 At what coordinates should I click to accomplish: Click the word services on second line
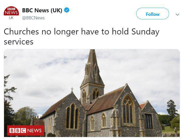(x=19, y=42)
